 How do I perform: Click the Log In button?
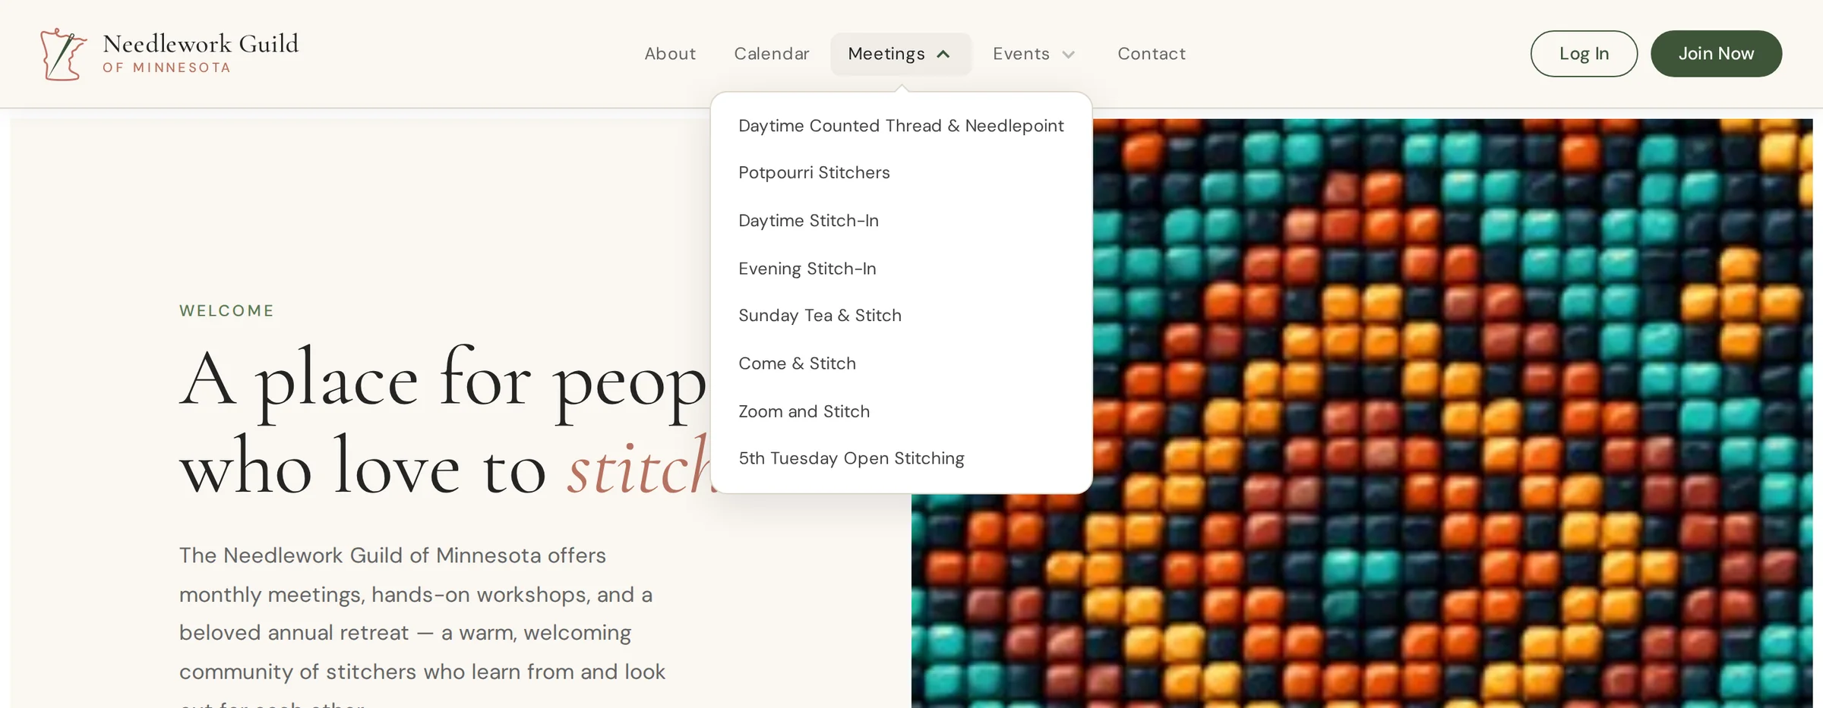1584,54
